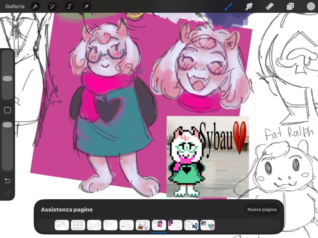318x238 pixels.
Task: Activate the Selection S tool
Action: (x=69, y=6)
